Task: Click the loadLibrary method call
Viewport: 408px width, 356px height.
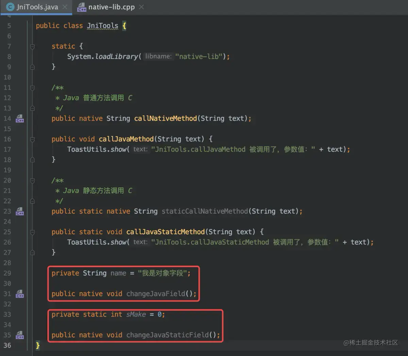Action: coord(117,56)
